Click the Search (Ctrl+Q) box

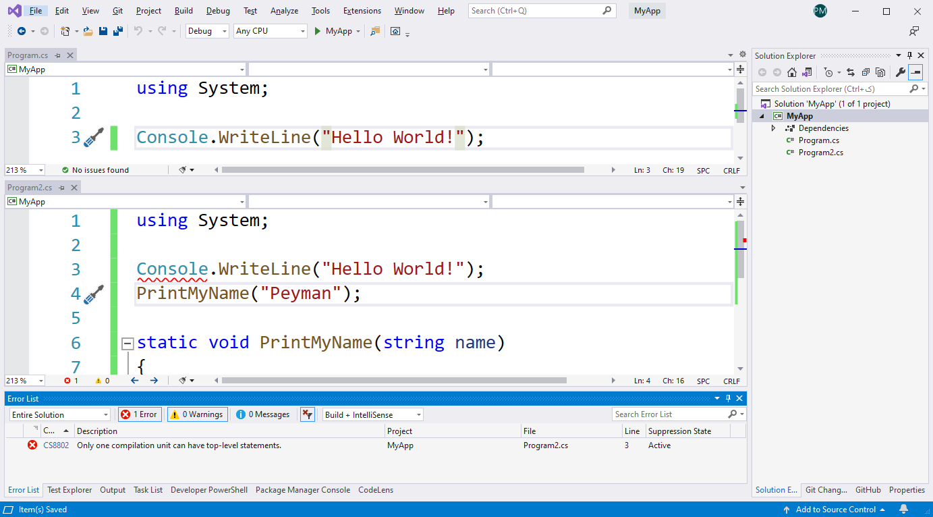pos(542,11)
